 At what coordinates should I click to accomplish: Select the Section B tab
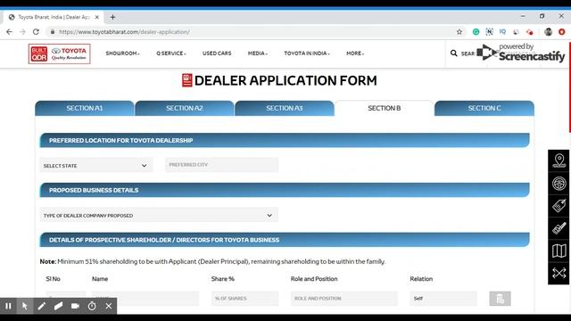coord(385,109)
